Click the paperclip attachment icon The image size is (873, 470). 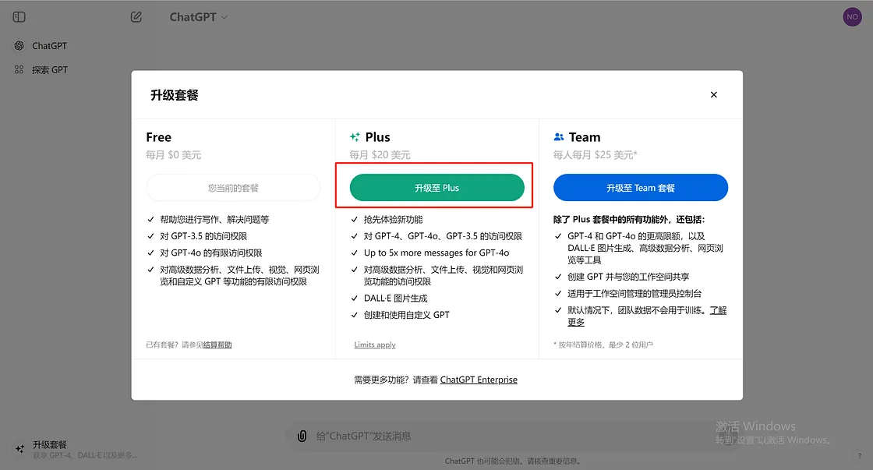coord(302,436)
